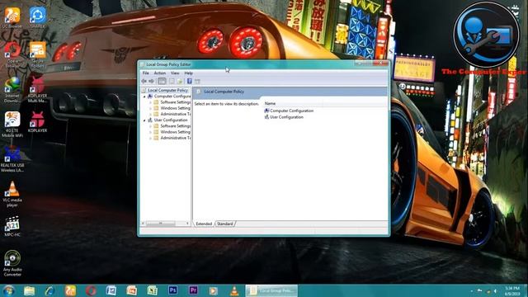Select the VLC media player desktop icon
528x297 pixels.
12,195
